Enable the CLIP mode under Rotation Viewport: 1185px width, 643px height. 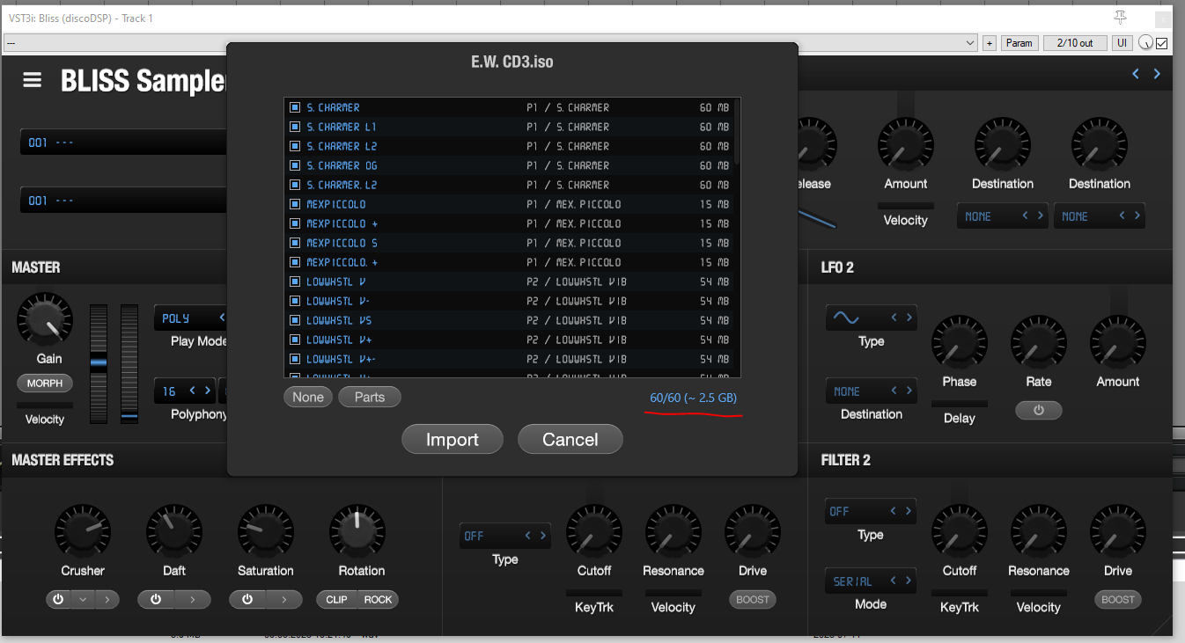pos(336,600)
